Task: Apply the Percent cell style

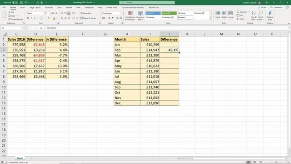Action: tap(185, 17)
